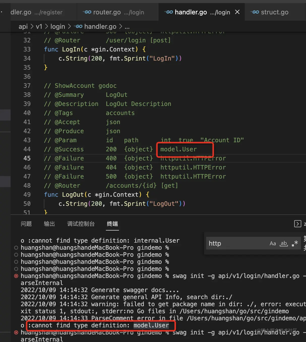Click the '"Account ID"' param description
306x342 pixels.
pos(222,140)
